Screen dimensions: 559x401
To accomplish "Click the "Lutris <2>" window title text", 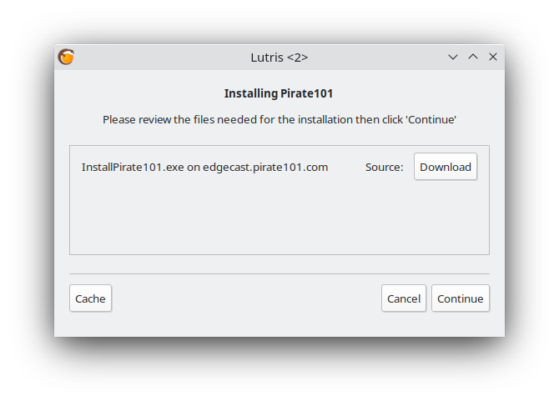I will coord(279,58).
